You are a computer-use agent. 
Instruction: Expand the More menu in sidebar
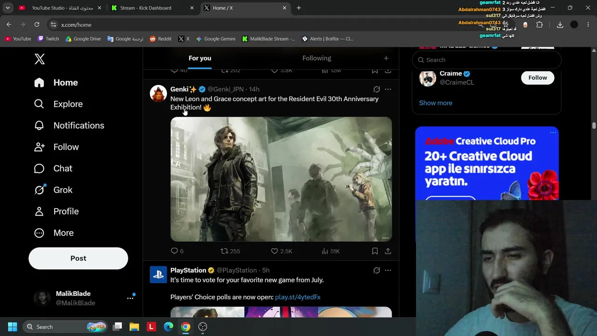(54, 233)
